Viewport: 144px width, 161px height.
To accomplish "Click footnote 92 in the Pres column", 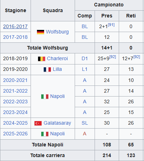I will (113, 57).
